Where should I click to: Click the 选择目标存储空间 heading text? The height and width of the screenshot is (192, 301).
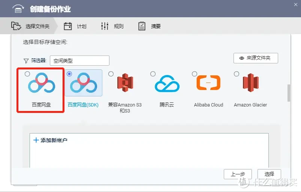pyautogui.click(x=45, y=42)
